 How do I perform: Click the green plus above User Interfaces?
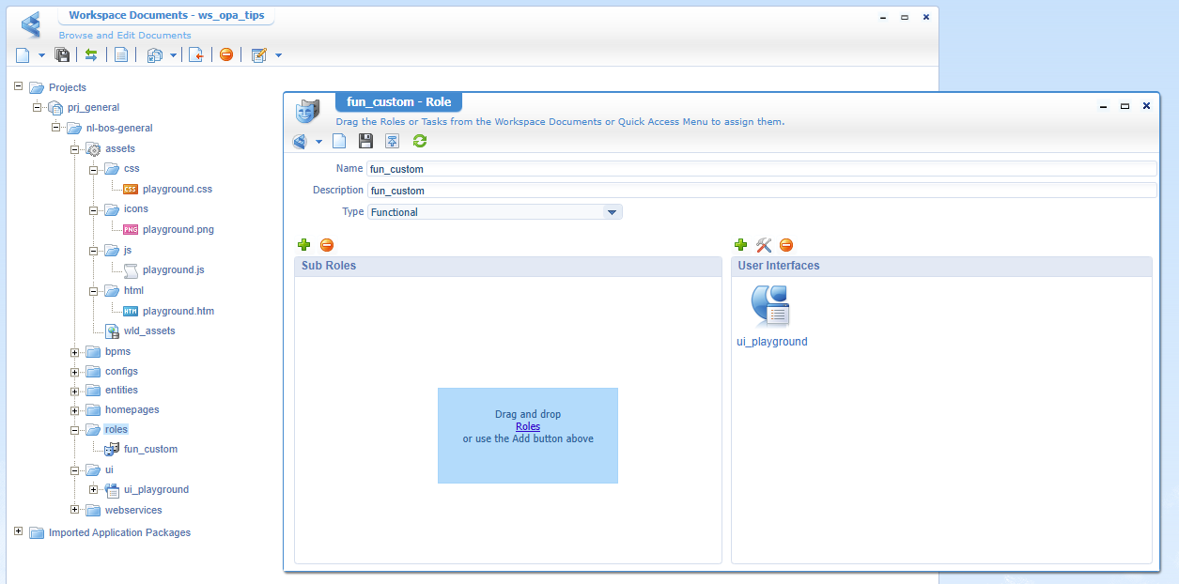tap(740, 245)
